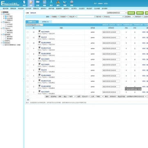This screenshot has width=148, height=148.
Task: Open the Shop (商城) icon in top bar
Action: (65, 3)
